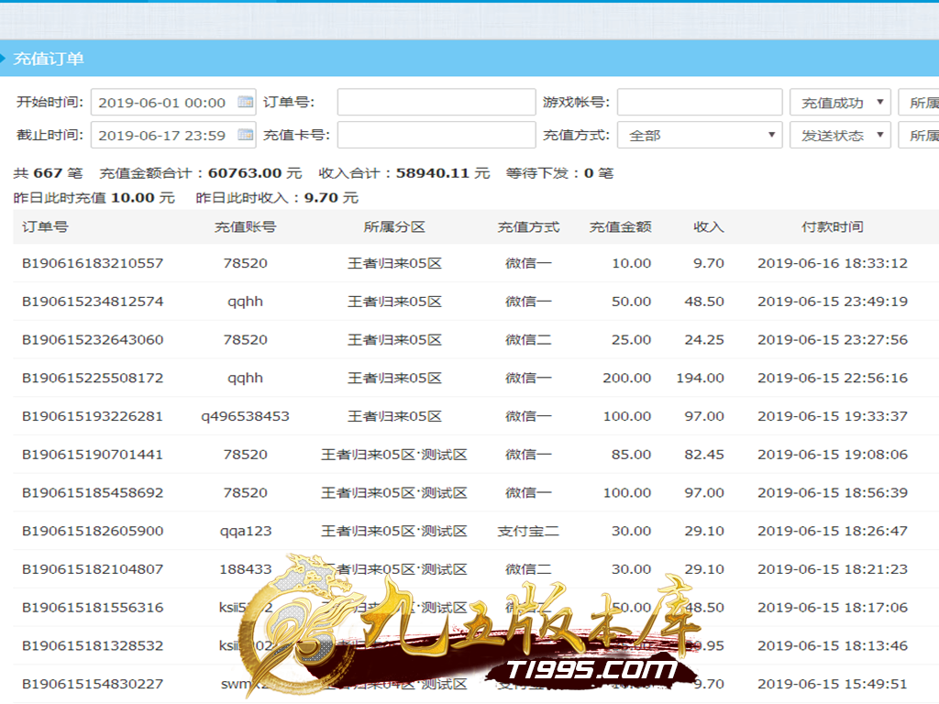
Task: Click 昨日此时收入 9.70 元 summary
Action: 277,198
